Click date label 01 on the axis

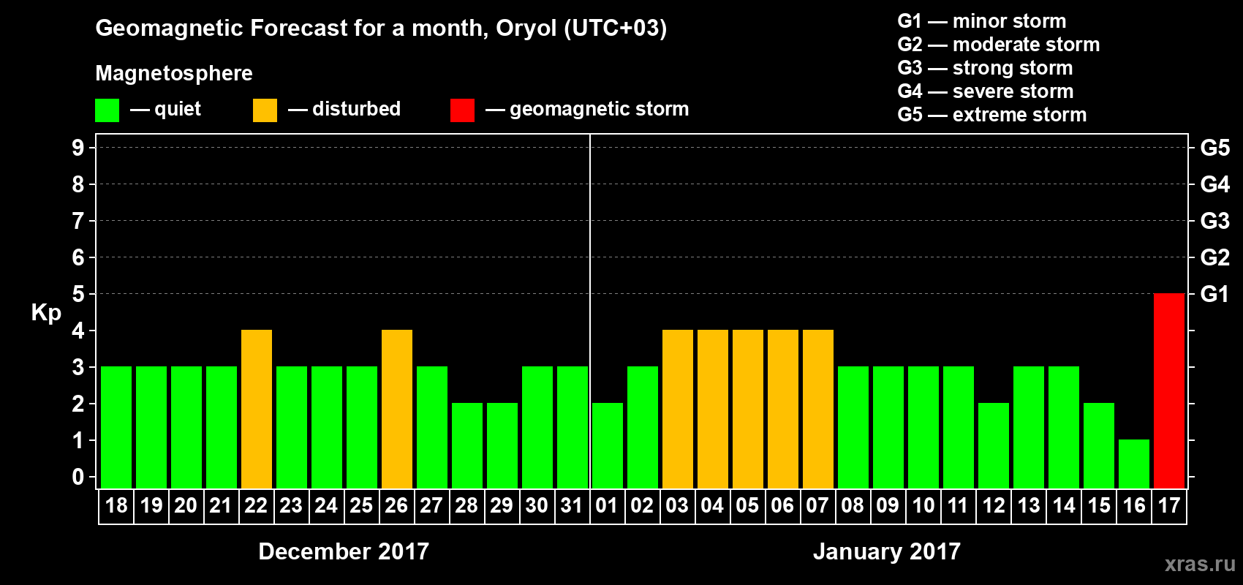tap(607, 505)
